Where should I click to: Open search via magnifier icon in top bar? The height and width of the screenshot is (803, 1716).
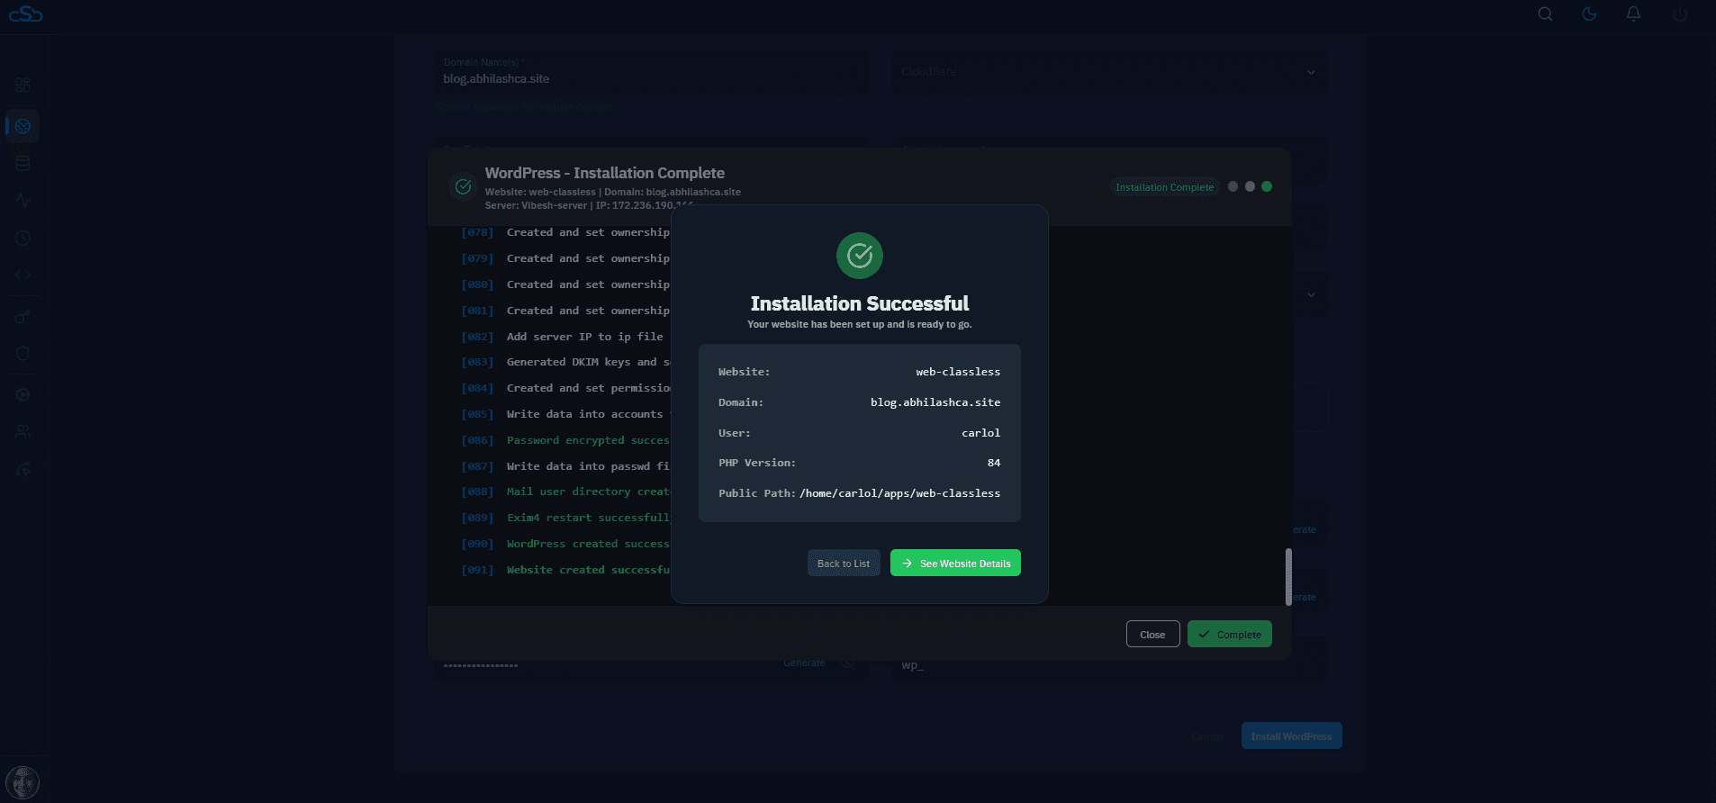point(1545,14)
